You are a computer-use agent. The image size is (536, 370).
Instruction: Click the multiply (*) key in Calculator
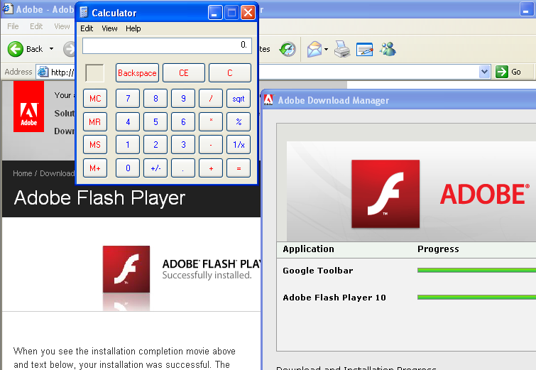(x=211, y=121)
